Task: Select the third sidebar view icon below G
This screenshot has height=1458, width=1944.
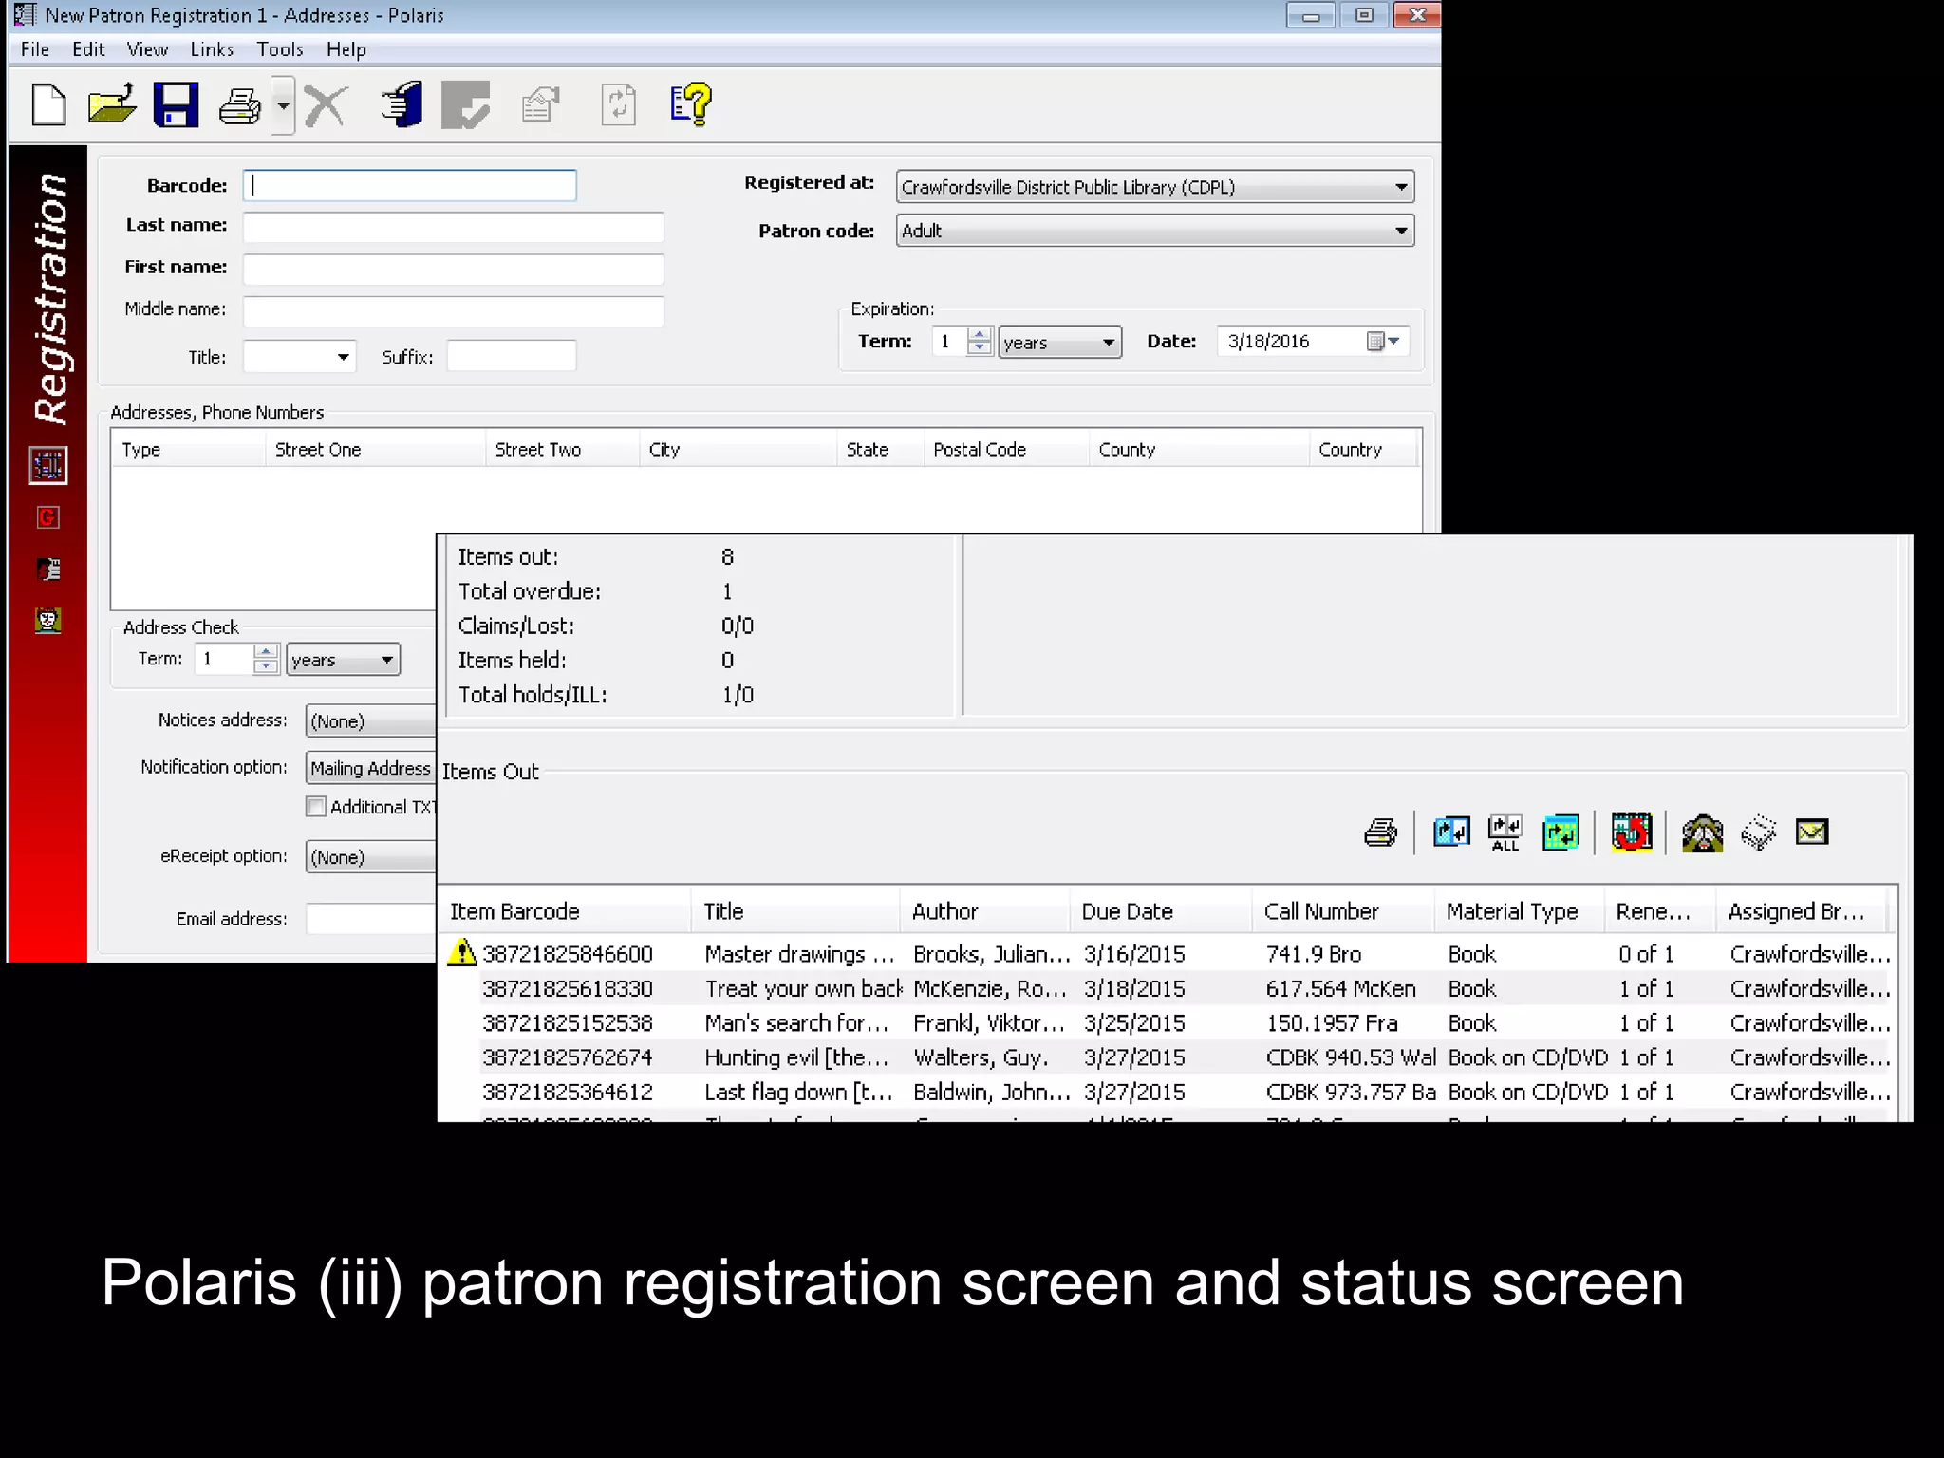Action: click(47, 569)
